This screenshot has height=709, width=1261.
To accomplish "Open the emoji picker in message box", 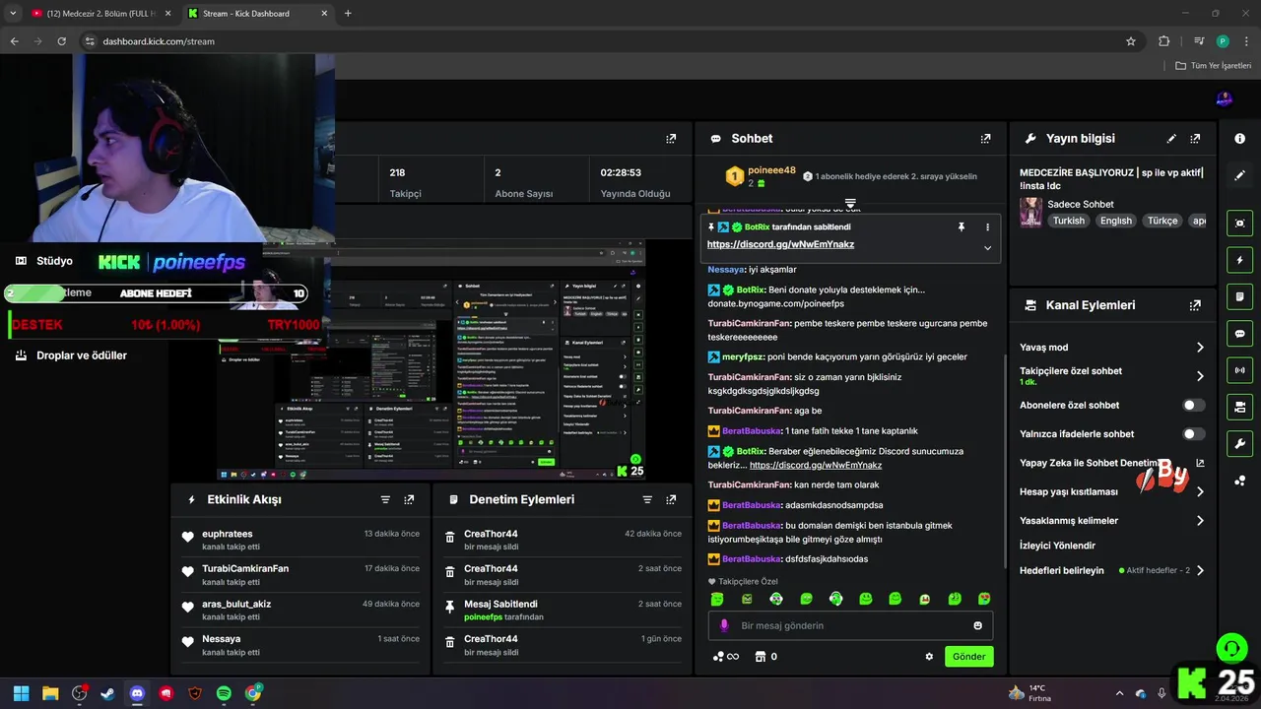I will tap(977, 625).
